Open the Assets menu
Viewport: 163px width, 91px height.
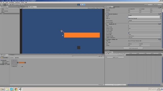tap(7, 2)
